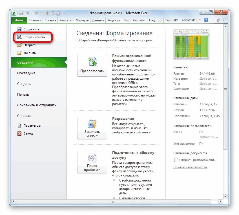This screenshot has width=239, height=215.
Task: Switch to the Файл tab
Action: pos(19,20)
